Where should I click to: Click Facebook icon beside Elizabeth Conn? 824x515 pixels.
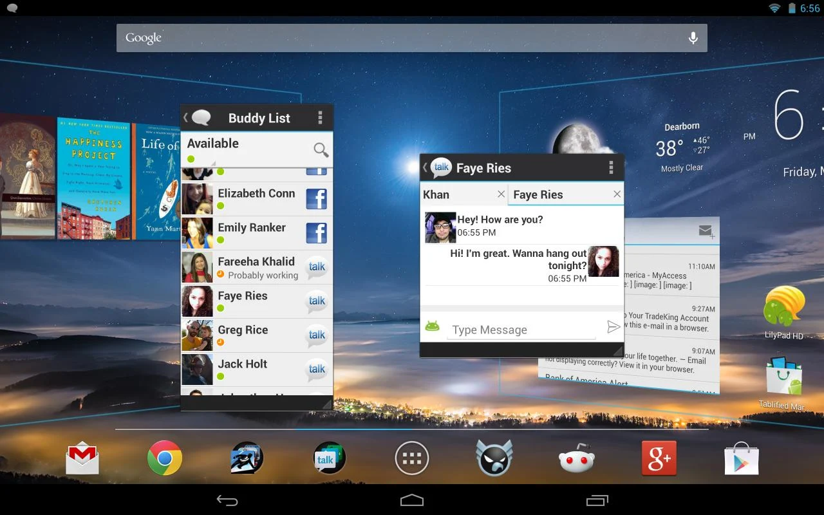click(317, 199)
